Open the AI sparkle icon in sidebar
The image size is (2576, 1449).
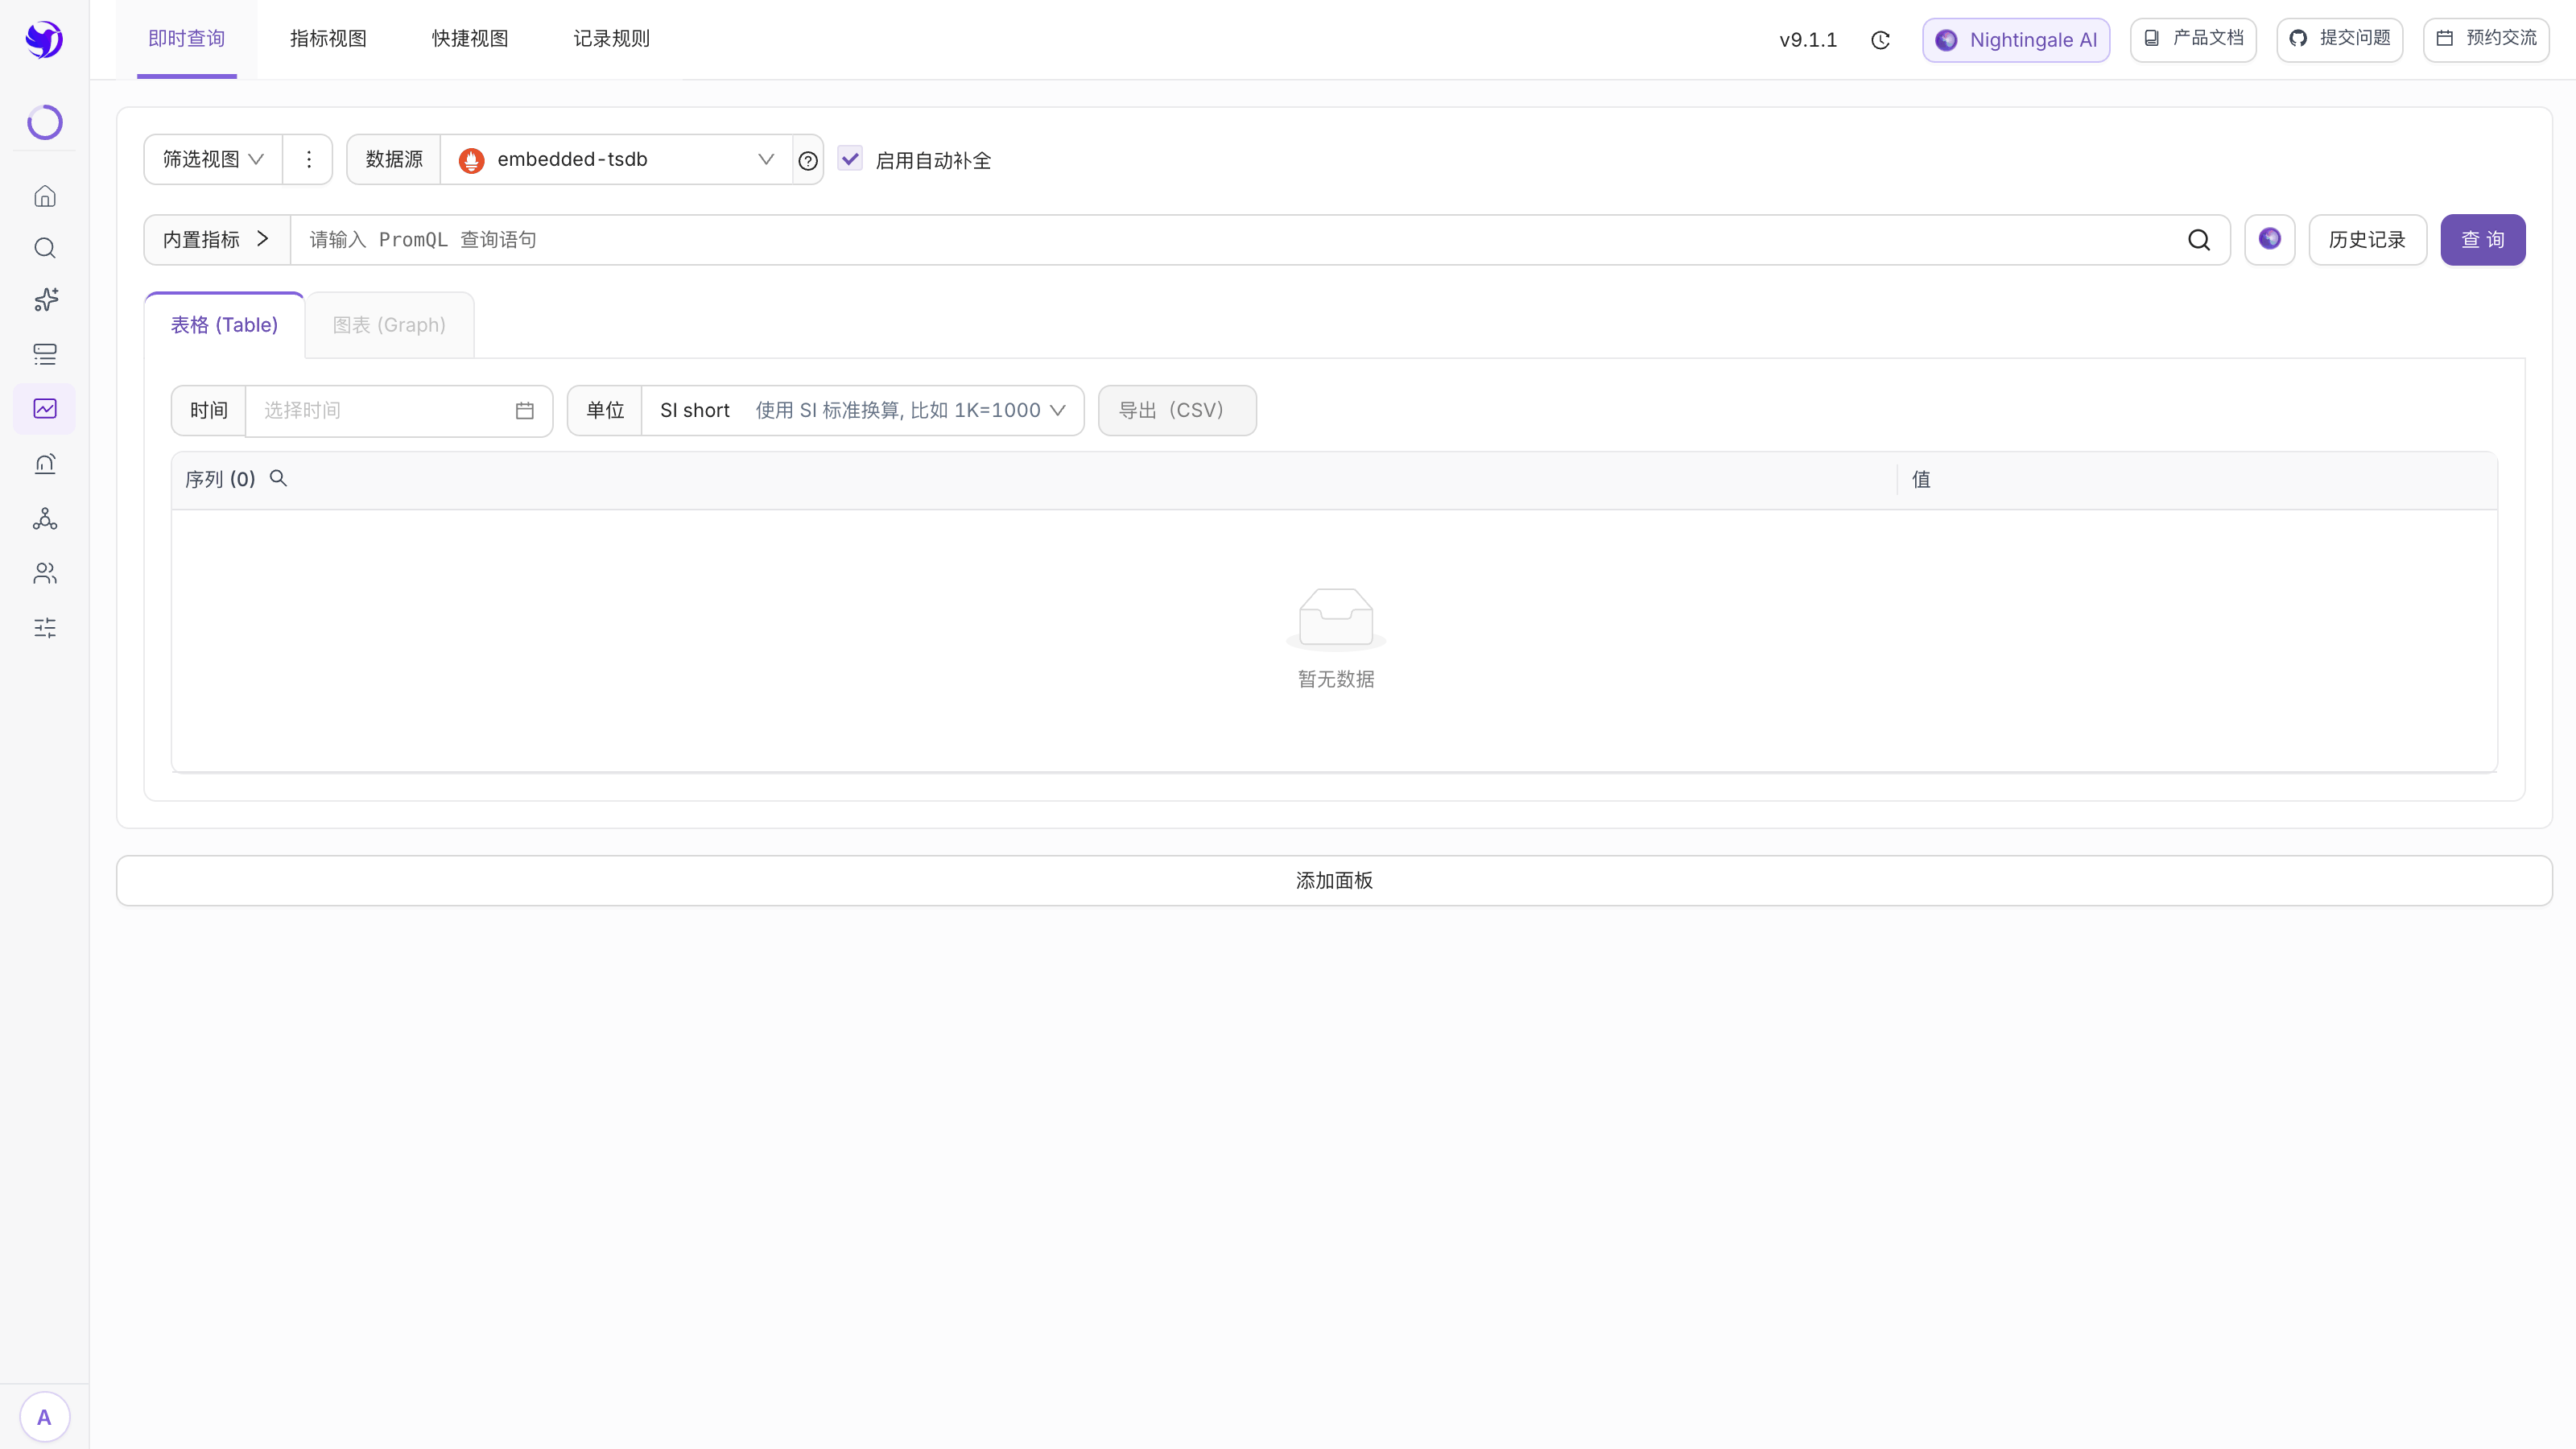[x=45, y=300]
